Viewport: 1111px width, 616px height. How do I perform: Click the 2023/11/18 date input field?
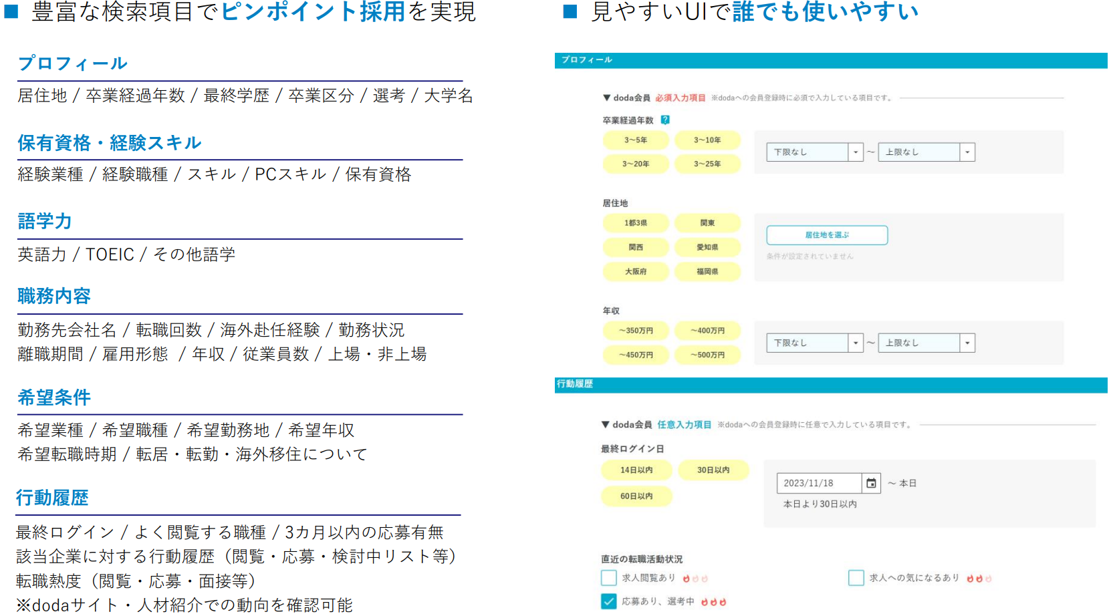point(819,483)
